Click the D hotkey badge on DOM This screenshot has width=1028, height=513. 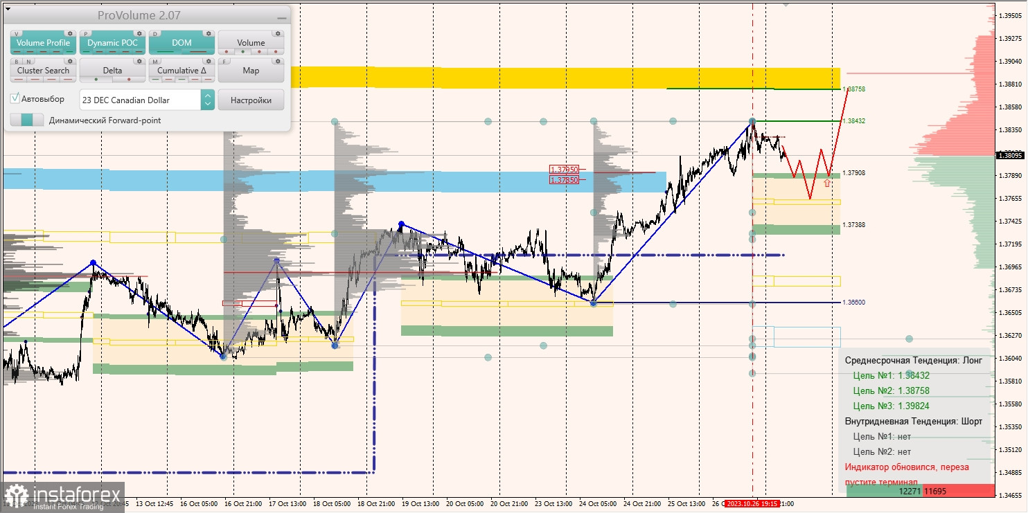point(155,33)
